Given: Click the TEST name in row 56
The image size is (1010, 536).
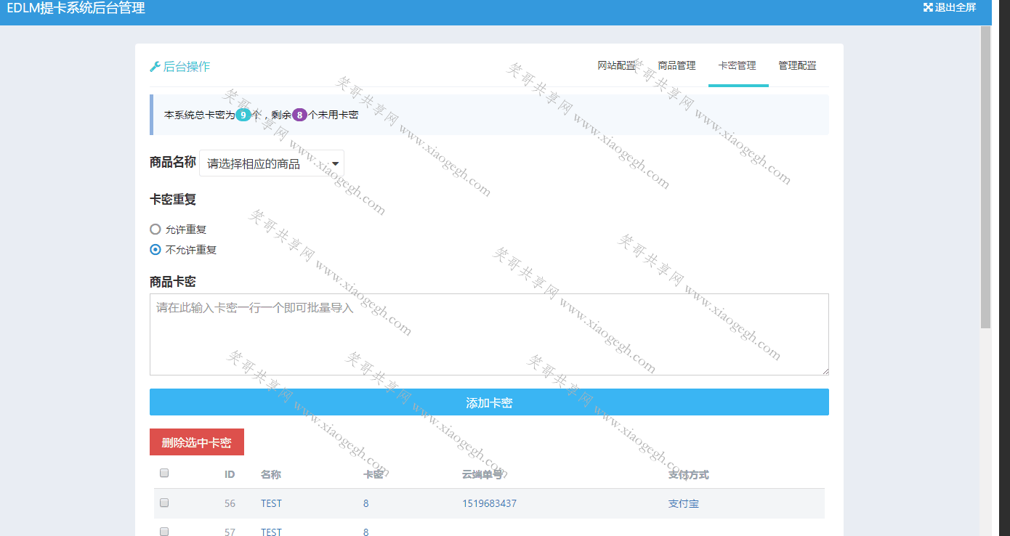Looking at the screenshot, I should (x=271, y=503).
